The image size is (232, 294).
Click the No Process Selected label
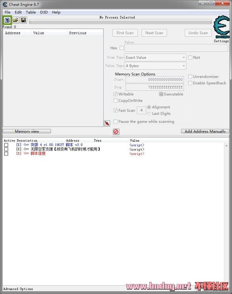[117, 17]
